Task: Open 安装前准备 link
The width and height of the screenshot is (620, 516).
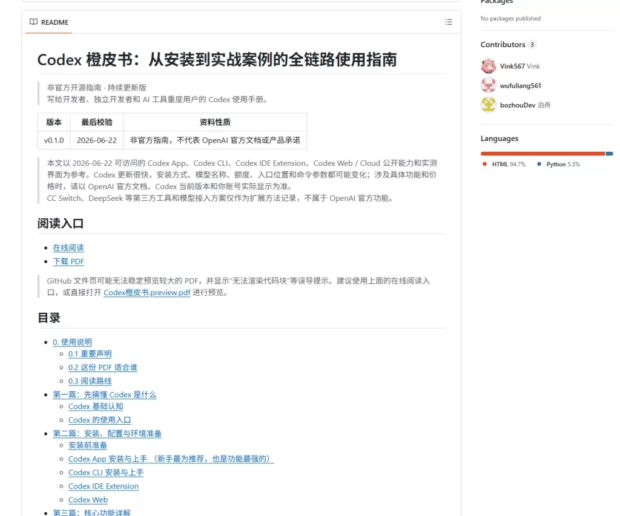Action: click(88, 445)
